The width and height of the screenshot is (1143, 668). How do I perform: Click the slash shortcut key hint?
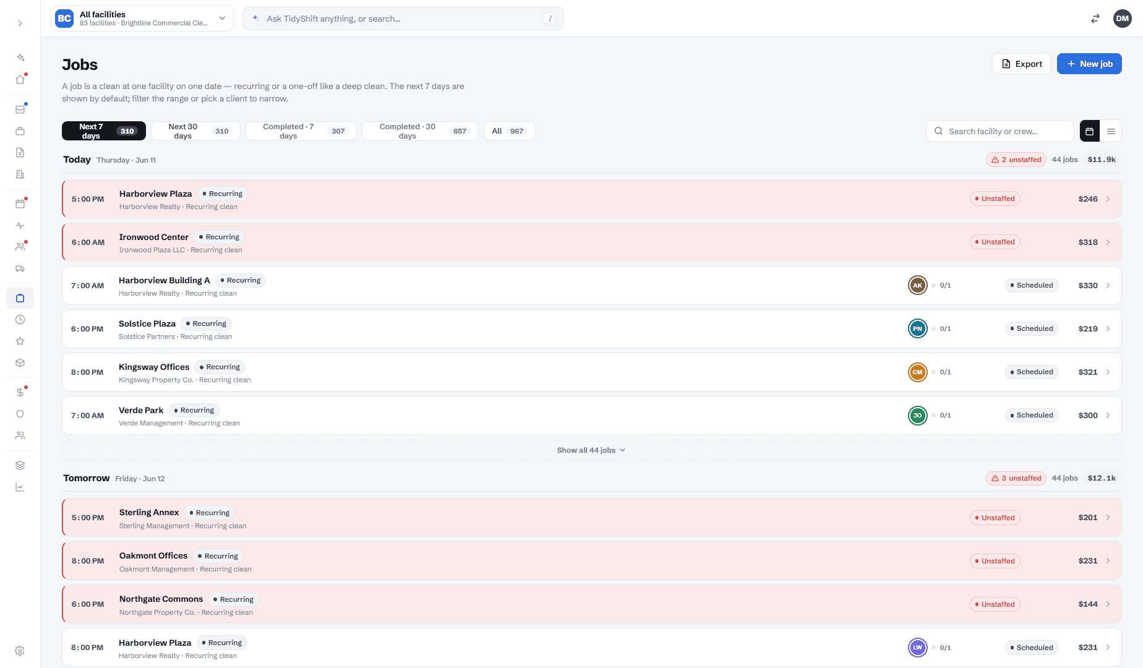click(550, 19)
